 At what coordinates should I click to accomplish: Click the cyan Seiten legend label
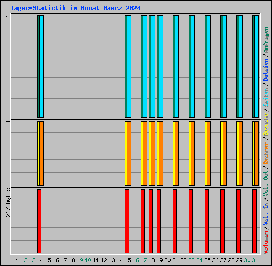266,97
